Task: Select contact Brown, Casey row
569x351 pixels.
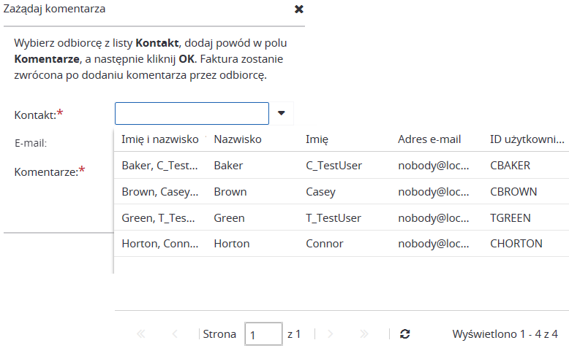Action: pyautogui.click(x=160, y=191)
